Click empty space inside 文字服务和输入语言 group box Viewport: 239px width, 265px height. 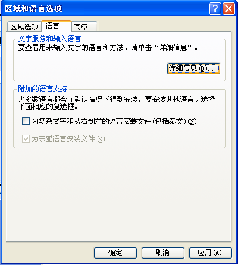pos(88,67)
